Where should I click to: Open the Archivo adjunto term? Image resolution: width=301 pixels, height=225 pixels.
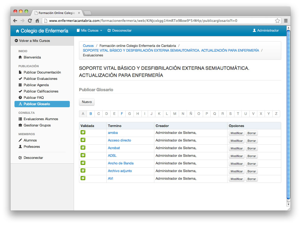(x=120, y=171)
